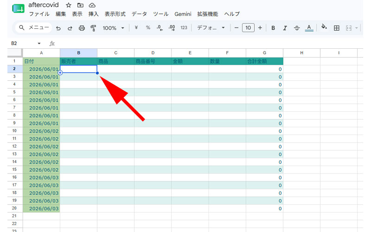Apply percent format button
The image size is (371, 232).
click(148, 28)
